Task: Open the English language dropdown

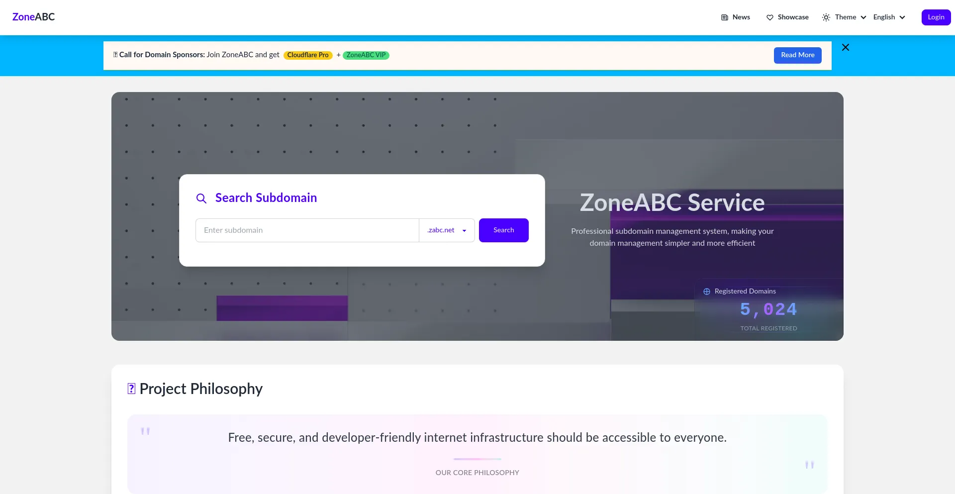Action: (x=889, y=17)
